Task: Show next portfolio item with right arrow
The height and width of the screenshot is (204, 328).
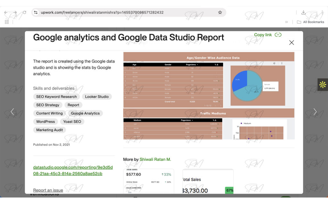Action: pyautogui.click(x=315, y=112)
